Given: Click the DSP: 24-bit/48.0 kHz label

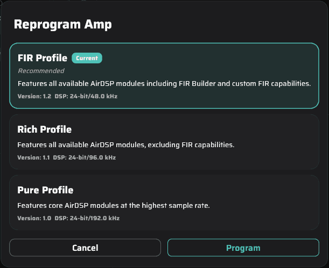Looking at the screenshot, I should click(86, 96).
